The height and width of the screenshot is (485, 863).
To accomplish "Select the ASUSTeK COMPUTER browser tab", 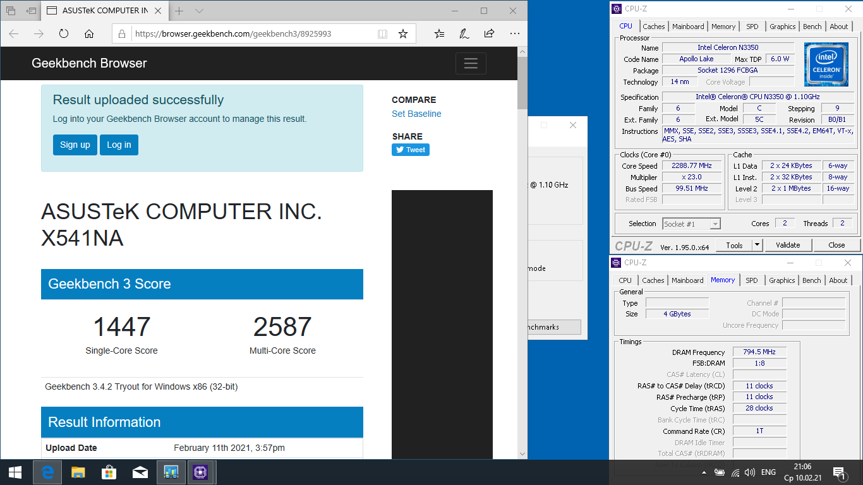I will point(105,11).
